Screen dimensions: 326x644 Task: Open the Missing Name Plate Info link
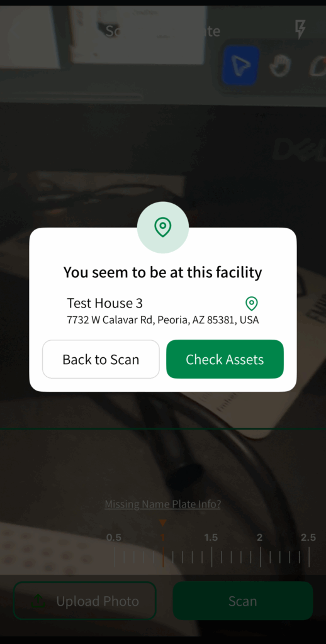pyautogui.click(x=162, y=504)
